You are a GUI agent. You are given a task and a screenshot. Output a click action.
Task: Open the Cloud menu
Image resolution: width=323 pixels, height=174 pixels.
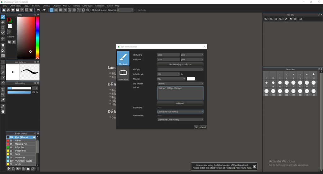click(x=110, y=6)
